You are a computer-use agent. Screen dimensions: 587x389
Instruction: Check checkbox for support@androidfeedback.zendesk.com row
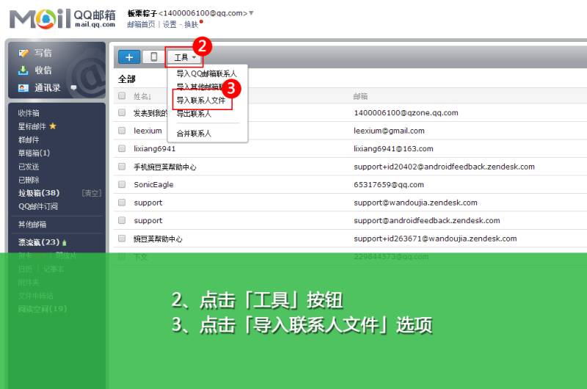pyautogui.click(x=122, y=220)
